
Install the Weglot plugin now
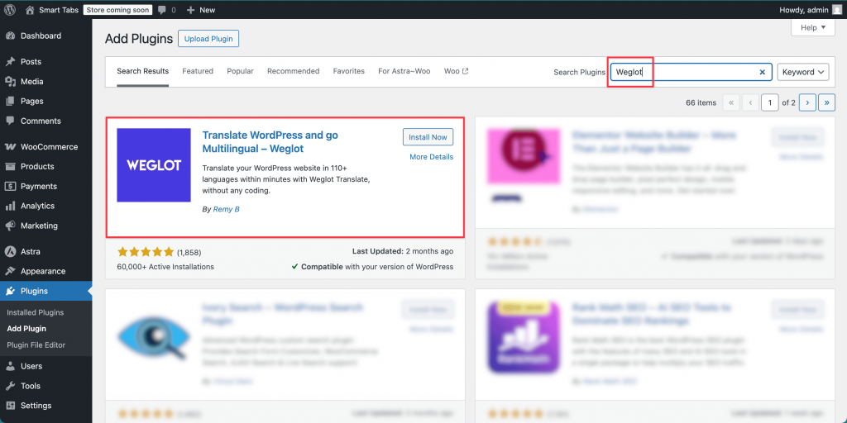[428, 137]
